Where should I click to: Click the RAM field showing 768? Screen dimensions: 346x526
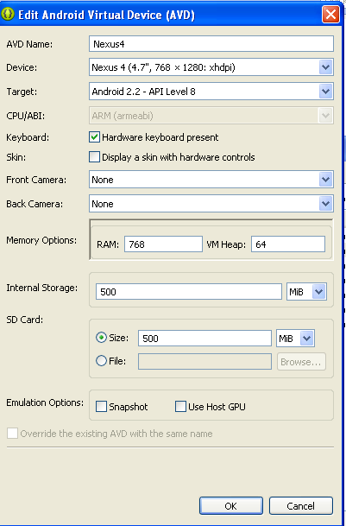pos(163,244)
